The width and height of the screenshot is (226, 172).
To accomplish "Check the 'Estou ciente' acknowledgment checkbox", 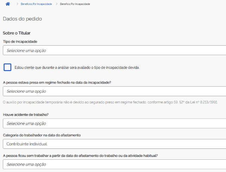I will 7,67.
